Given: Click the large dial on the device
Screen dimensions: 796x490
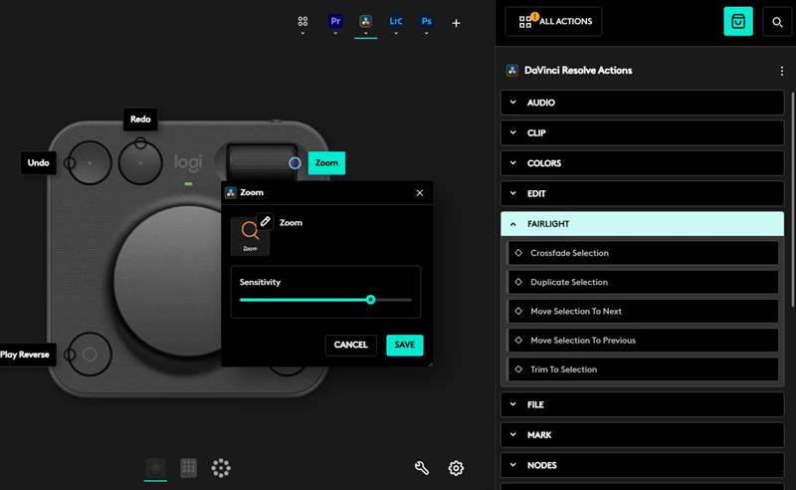Looking at the screenshot, I should 167,282.
